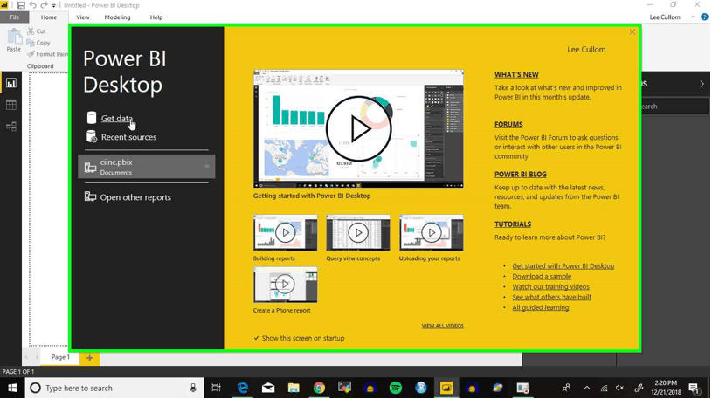Open the People icon in system tray
This screenshot has width=712, height=399.
pos(566,389)
